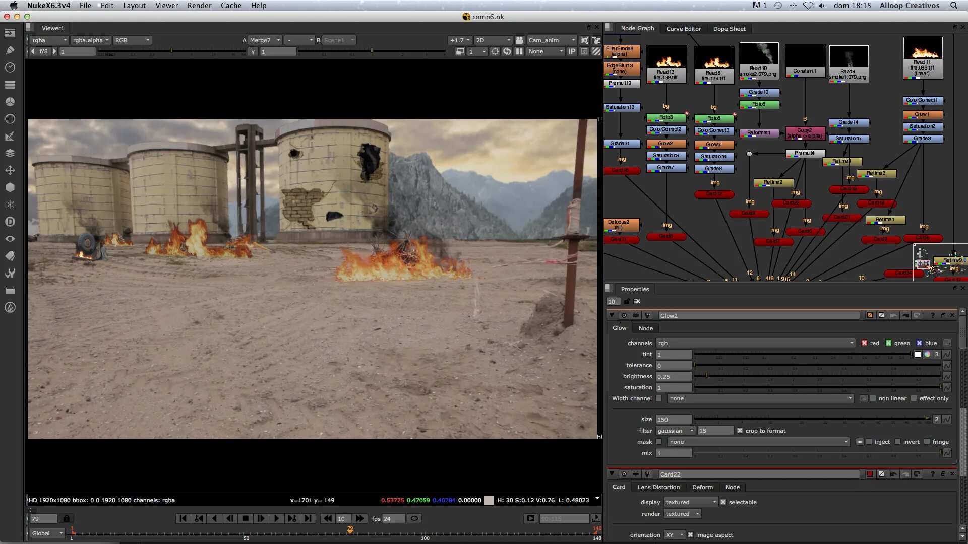
Task: Click the Draw paint tool in left toolbar
Action: [10, 50]
